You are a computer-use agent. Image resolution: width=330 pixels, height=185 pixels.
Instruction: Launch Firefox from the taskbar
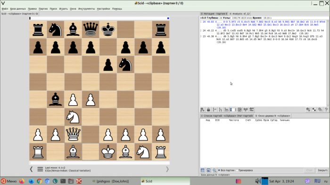click(22, 181)
